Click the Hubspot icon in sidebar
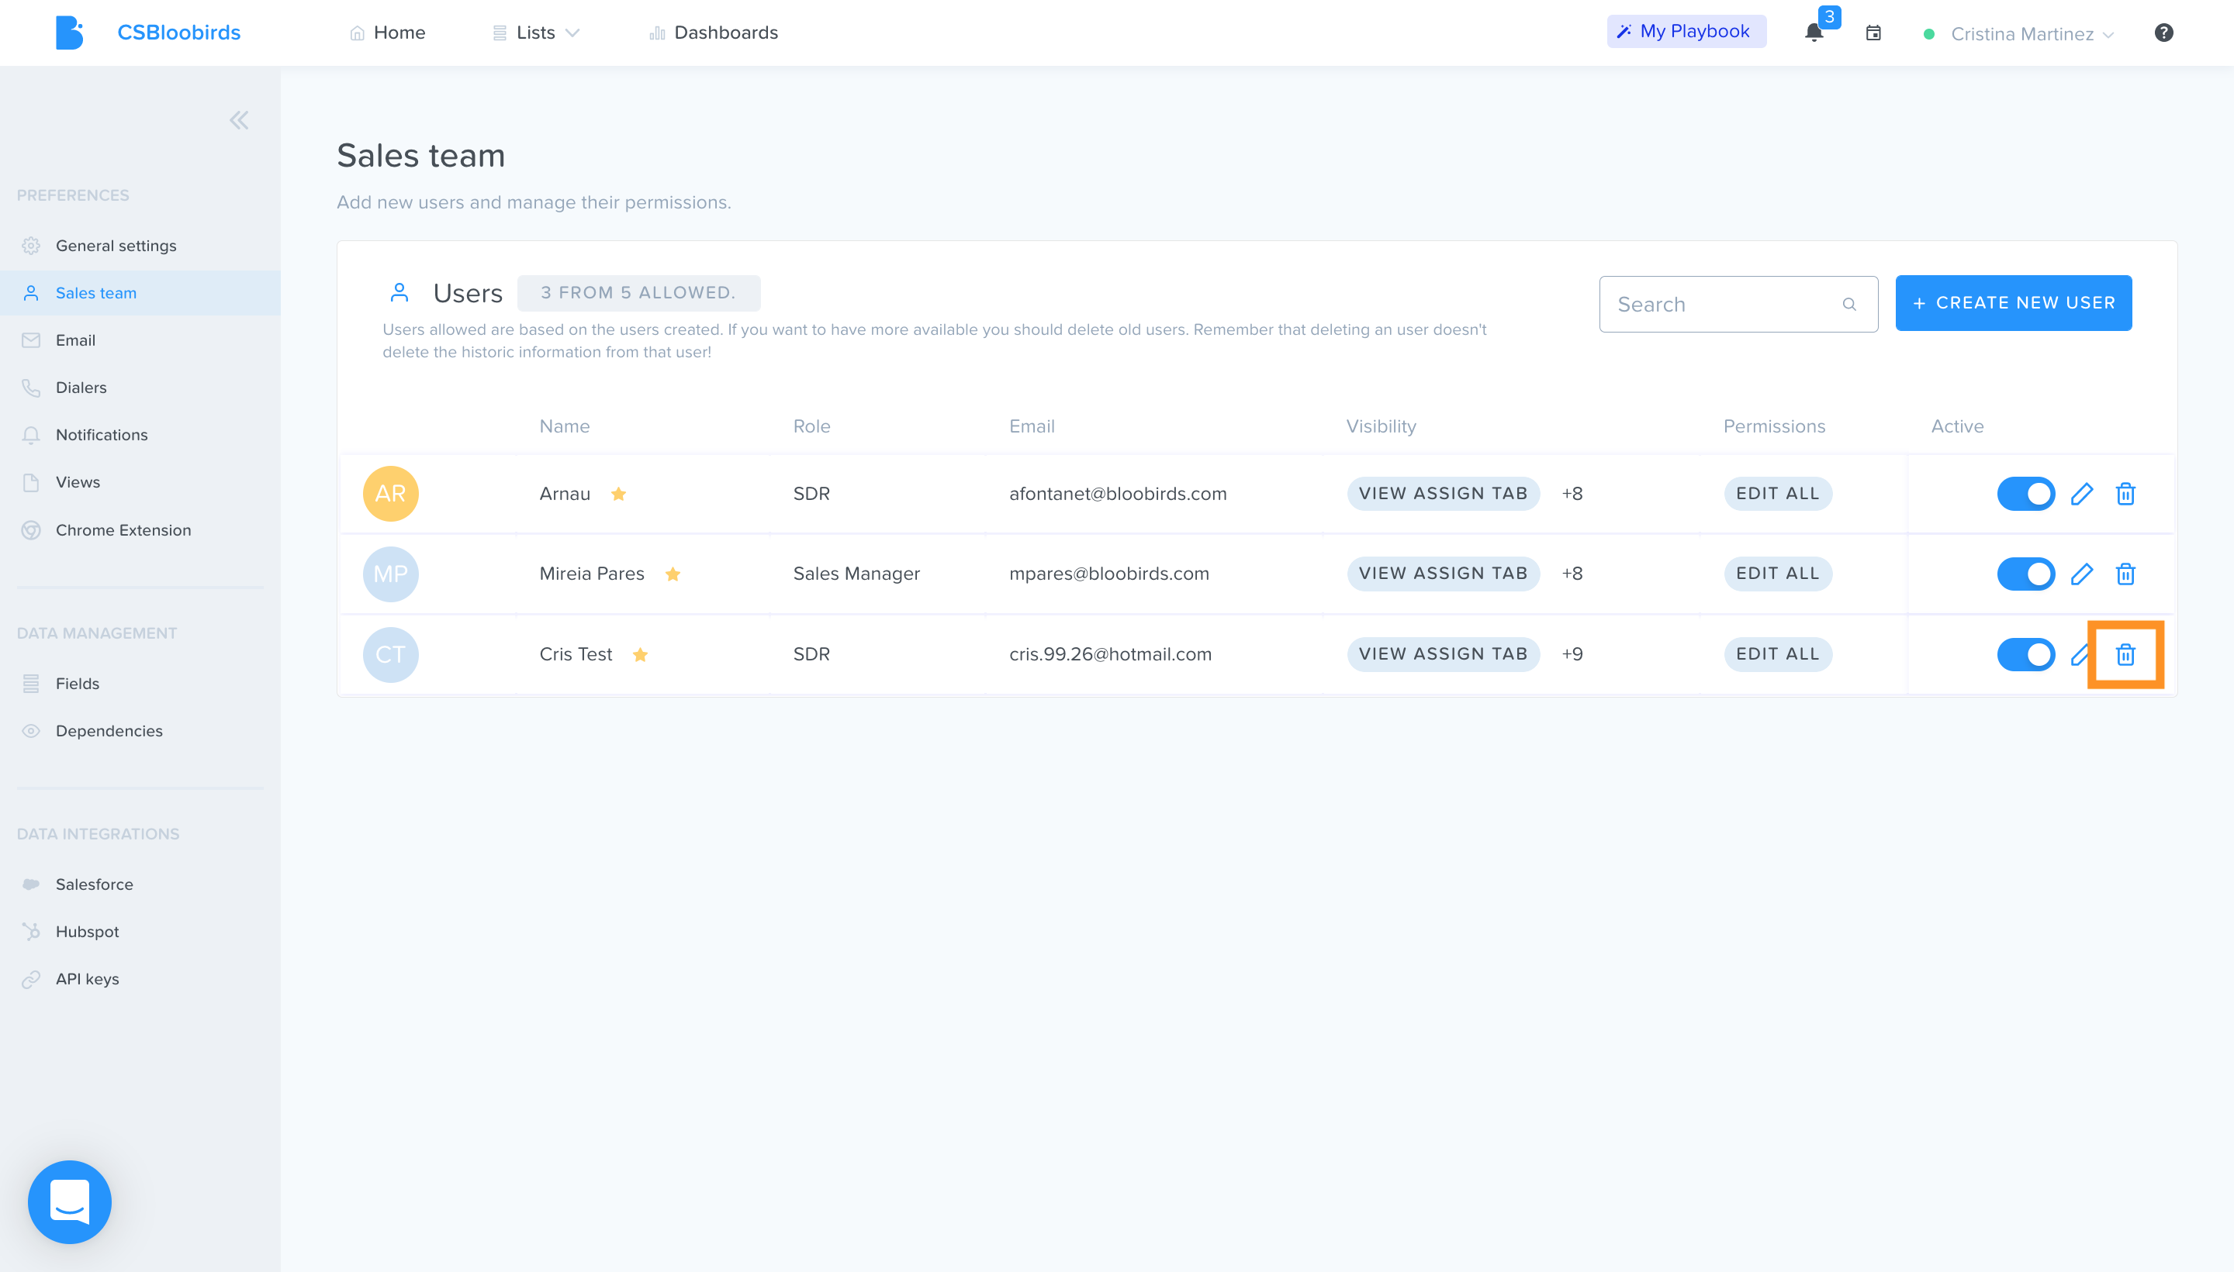The image size is (2234, 1272). point(32,931)
